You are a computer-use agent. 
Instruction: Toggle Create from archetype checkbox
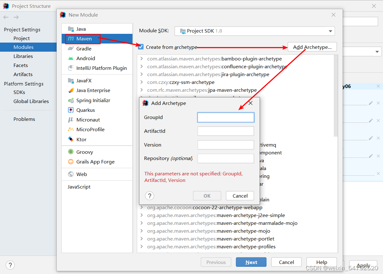point(141,47)
